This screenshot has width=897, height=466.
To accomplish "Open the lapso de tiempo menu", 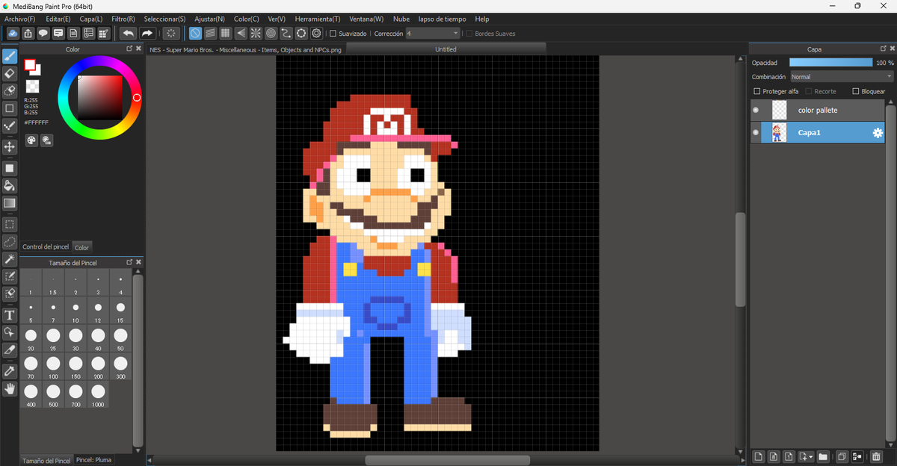I will (x=442, y=19).
